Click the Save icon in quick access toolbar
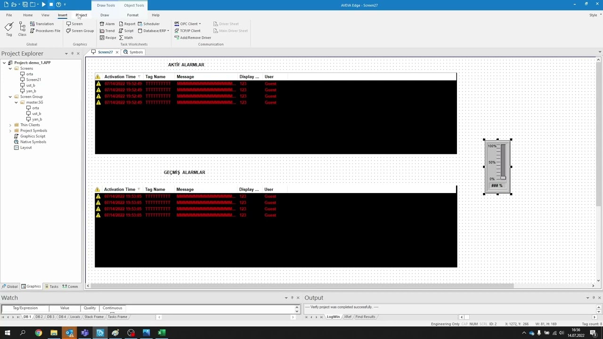The image size is (603, 339). (x=25, y=4)
